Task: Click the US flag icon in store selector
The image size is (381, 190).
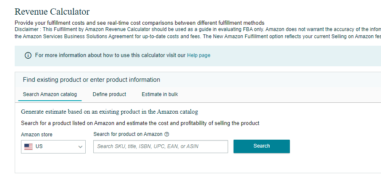Action: click(29, 146)
